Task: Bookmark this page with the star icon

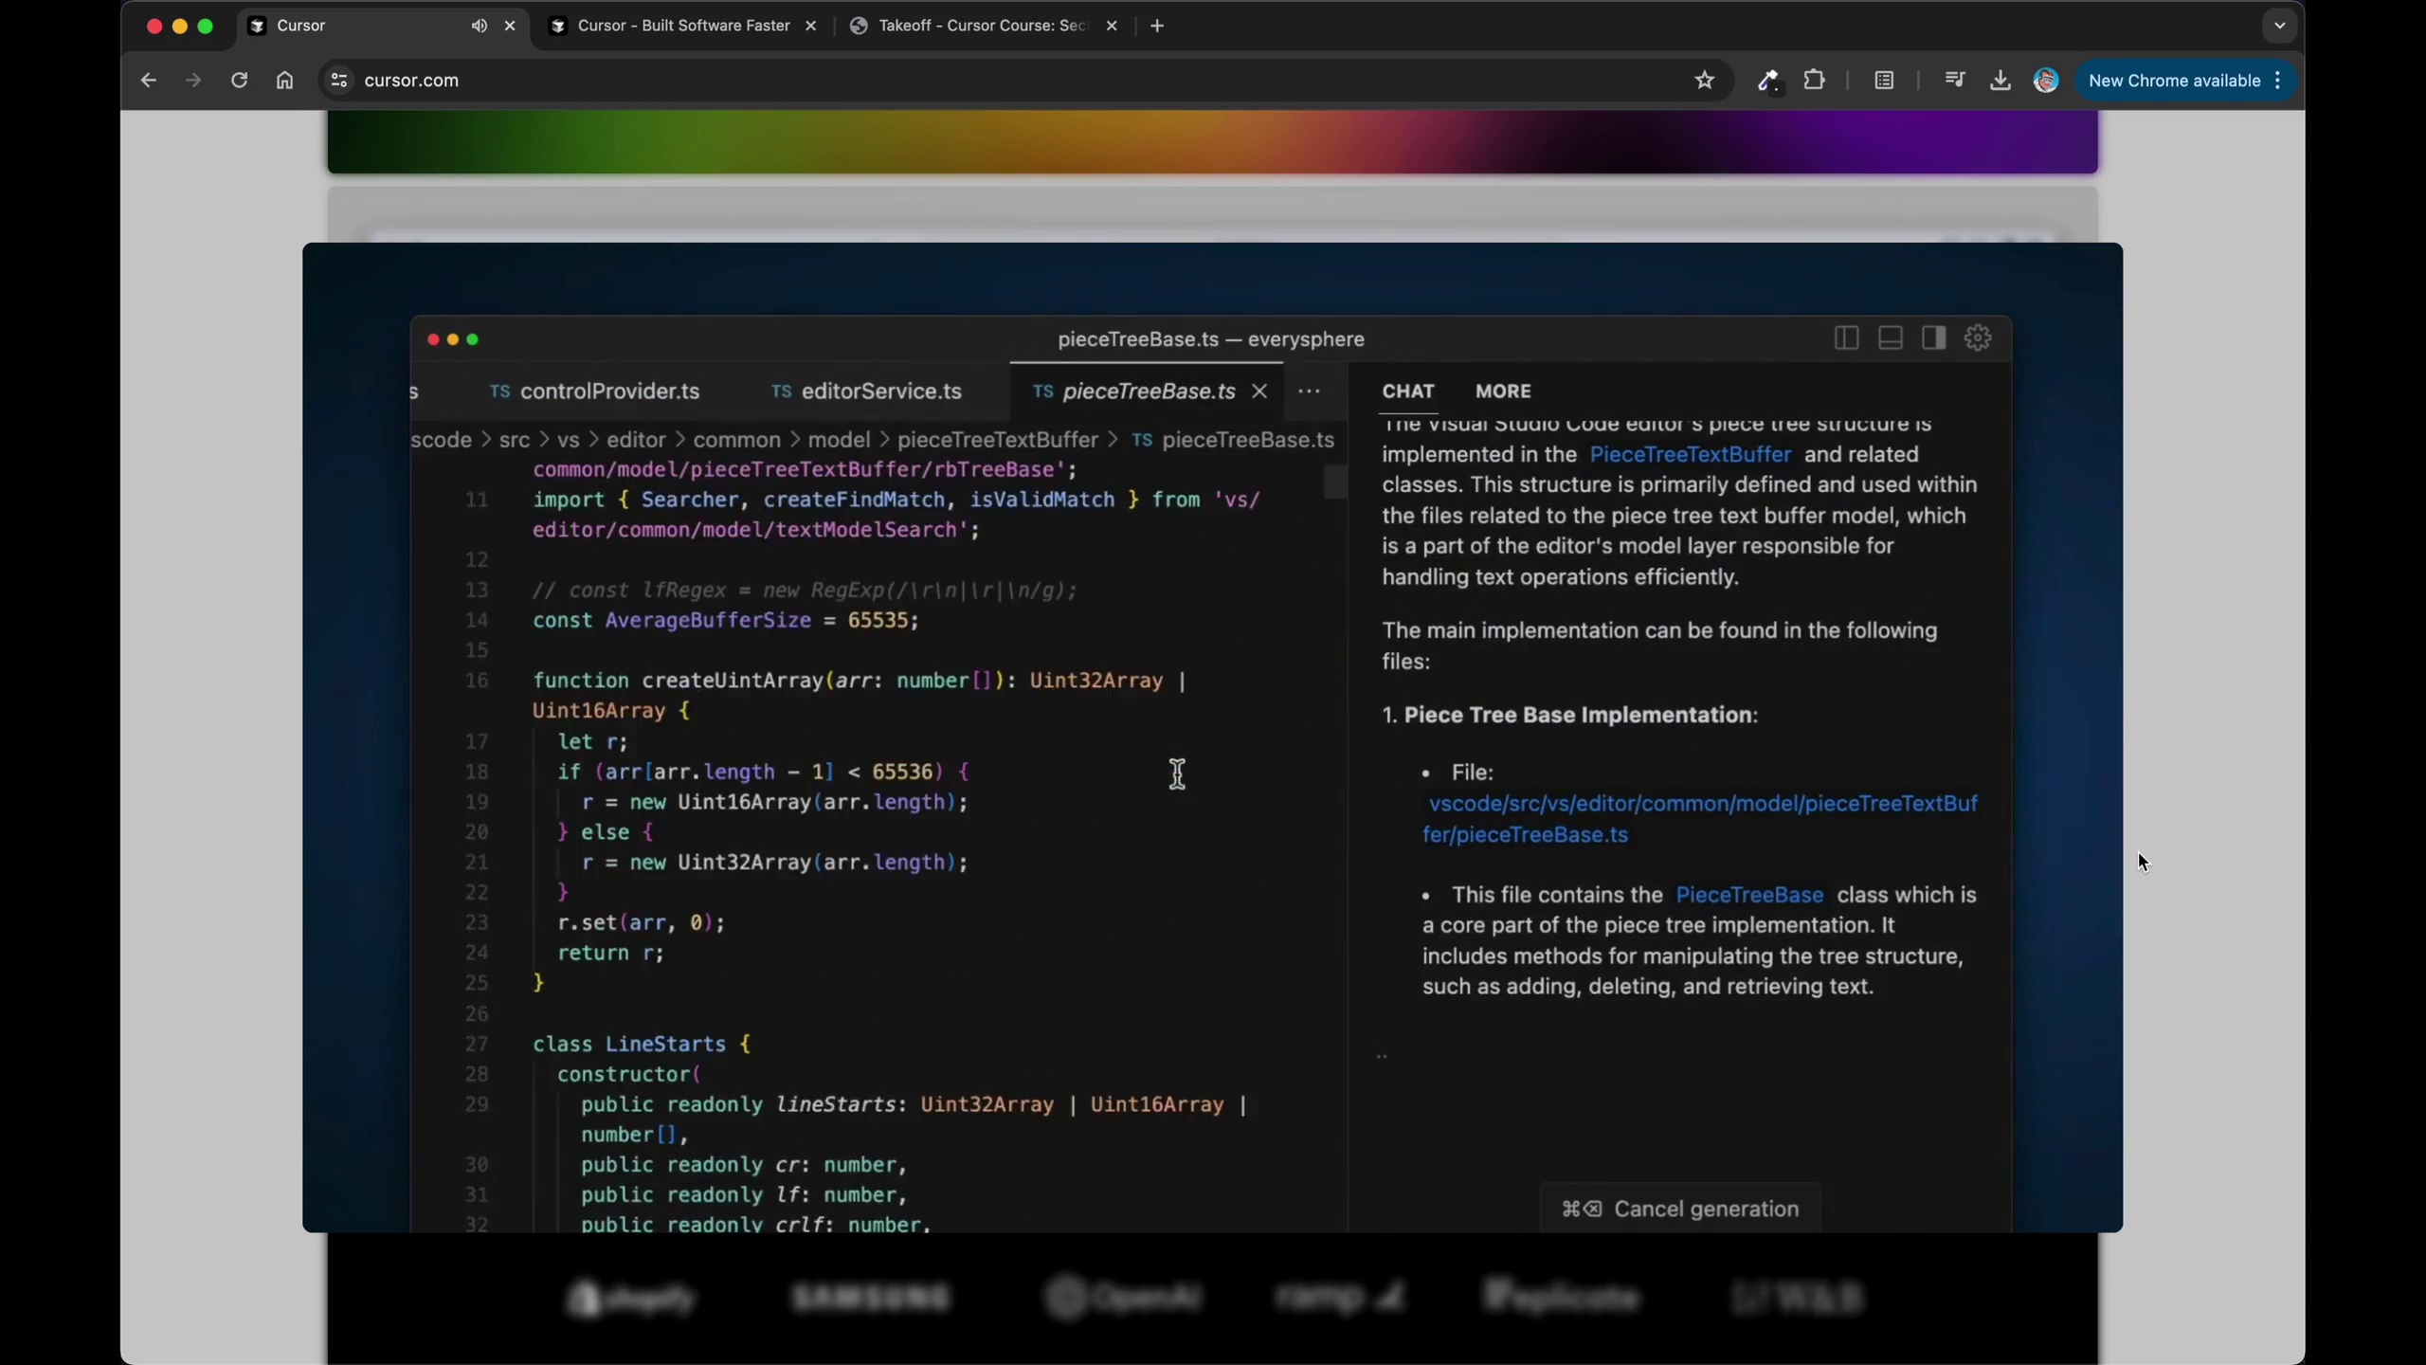Action: coord(1705,81)
